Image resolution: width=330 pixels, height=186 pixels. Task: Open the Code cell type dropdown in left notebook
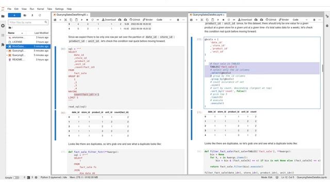click(x=164, y=20)
